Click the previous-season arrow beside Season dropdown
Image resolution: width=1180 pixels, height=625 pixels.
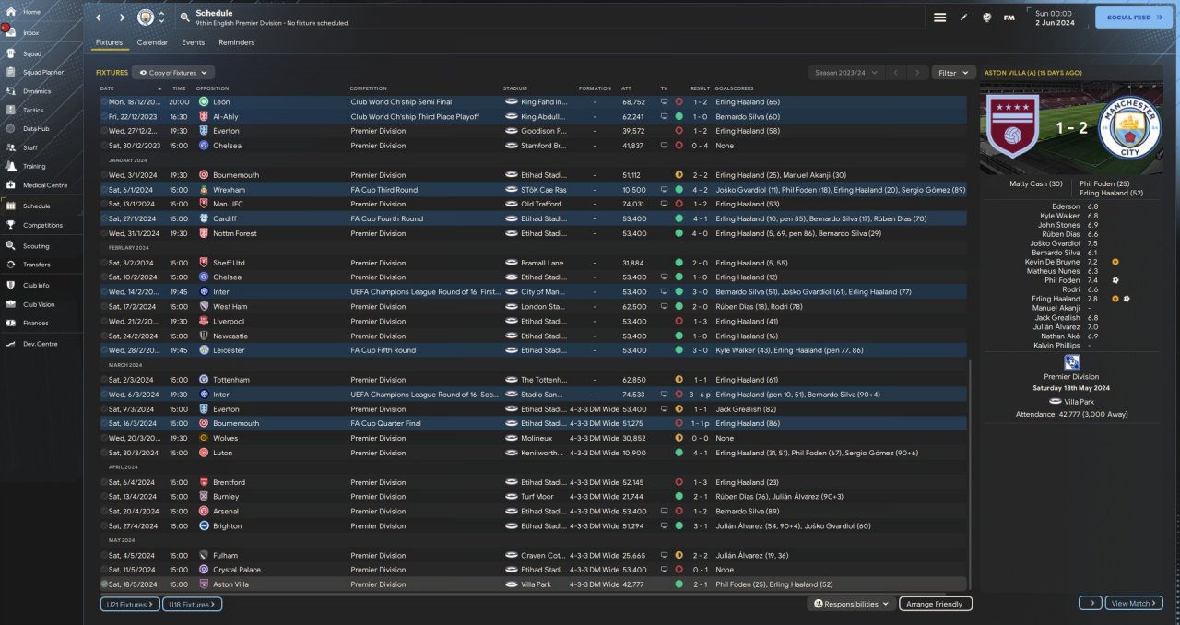coord(894,72)
